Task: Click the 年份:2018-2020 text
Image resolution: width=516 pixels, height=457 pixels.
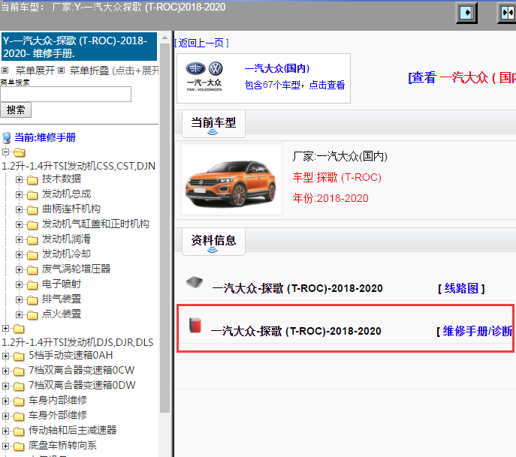Action: pos(330,198)
